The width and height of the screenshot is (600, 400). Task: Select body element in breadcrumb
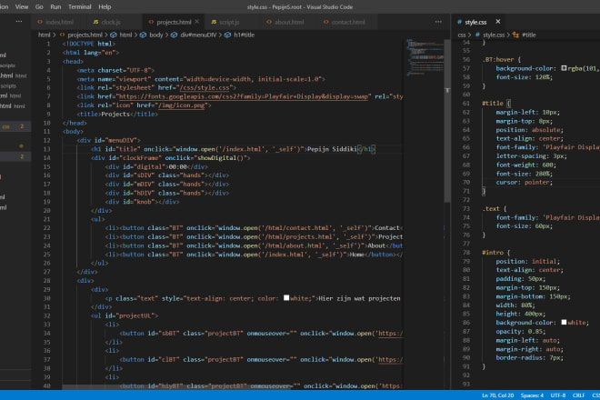pyautogui.click(x=155, y=35)
